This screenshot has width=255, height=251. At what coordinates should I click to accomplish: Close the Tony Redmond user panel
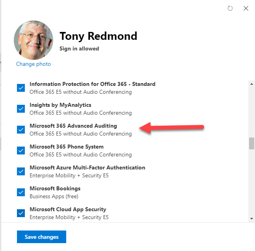(246, 8)
